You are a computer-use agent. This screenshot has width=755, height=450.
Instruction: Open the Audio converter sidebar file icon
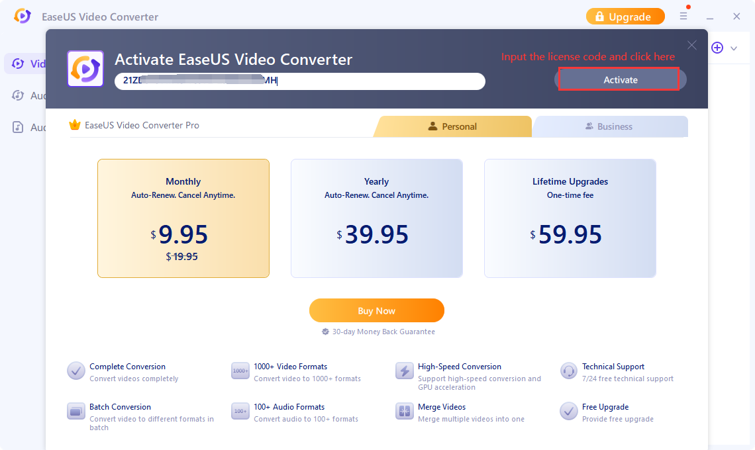pos(18,127)
